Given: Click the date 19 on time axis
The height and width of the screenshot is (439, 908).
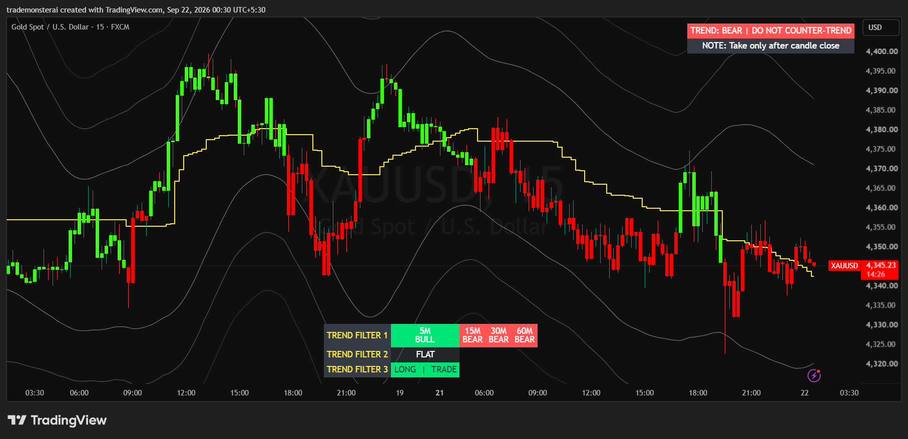Looking at the screenshot, I should [399, 393].
